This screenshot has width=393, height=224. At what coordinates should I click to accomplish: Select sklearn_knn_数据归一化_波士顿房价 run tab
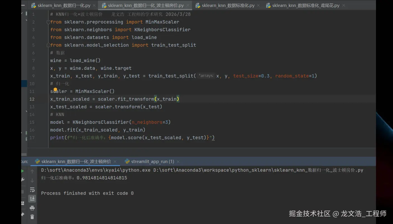(76, 162)
